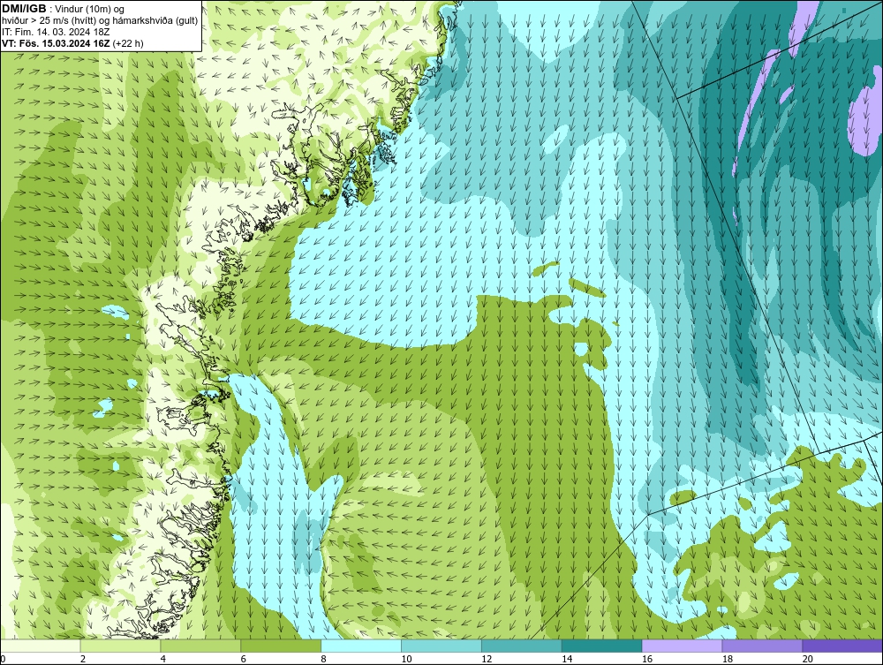Click the legend label '20'

(x=808, y=659)
